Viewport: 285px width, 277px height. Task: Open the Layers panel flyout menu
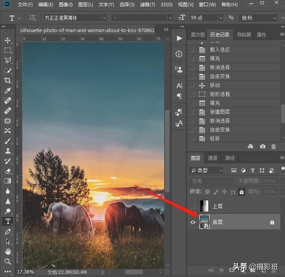pyautogui.click(x=282, y=158)
